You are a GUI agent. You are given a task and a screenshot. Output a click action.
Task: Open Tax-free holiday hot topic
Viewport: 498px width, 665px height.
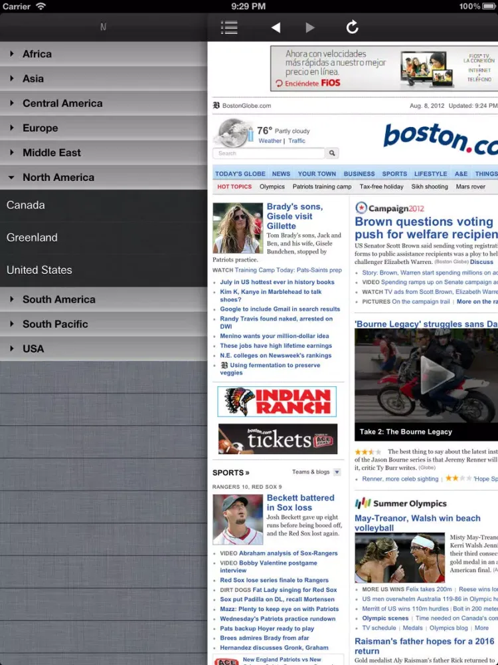tap(381, 187)
